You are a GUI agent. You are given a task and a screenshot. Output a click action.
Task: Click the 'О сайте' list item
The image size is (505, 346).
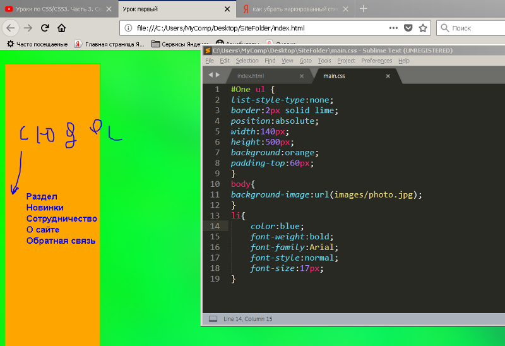[x=43, y=230]
